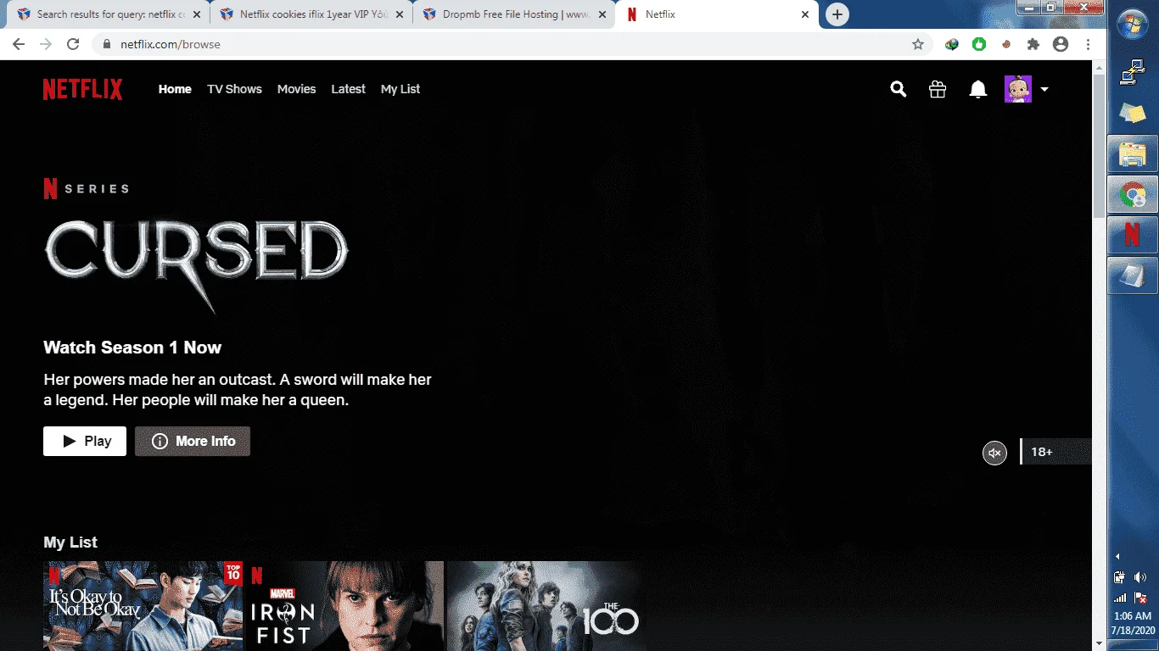
Task: Click the green thumbs-up extension icon
Action: click(x=979, y=44)
